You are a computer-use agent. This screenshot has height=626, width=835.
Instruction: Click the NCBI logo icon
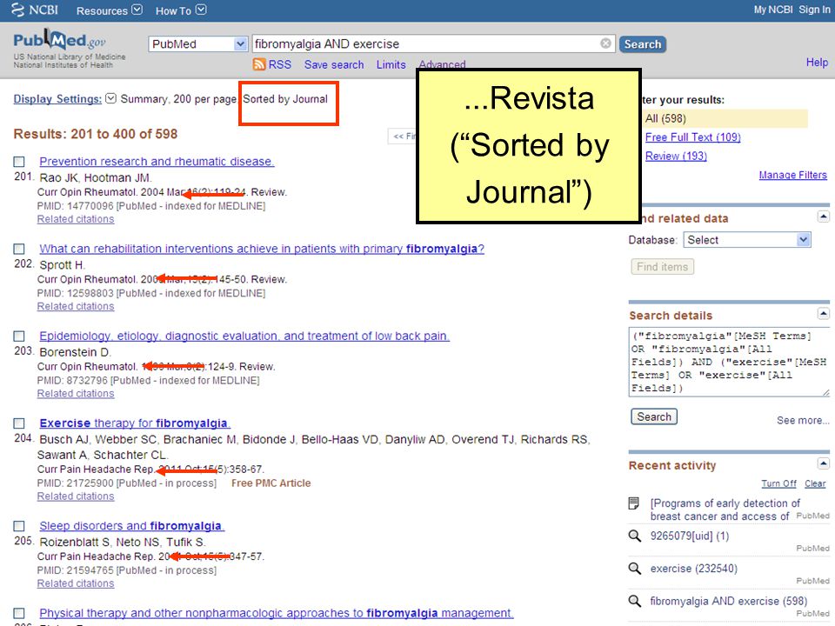point(17,10)
